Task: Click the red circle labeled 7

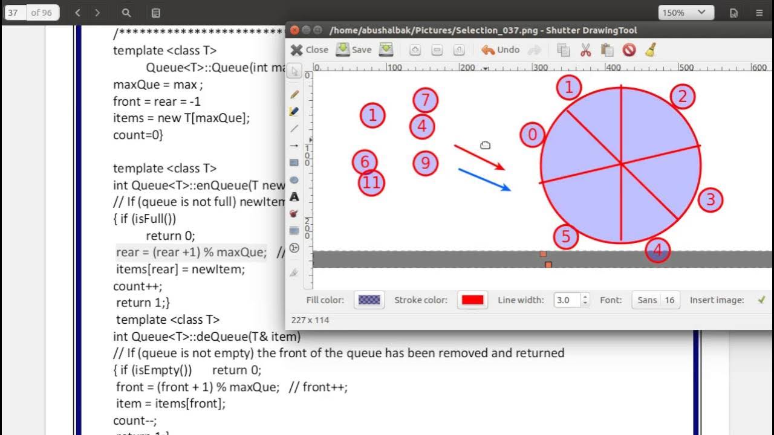Action: (x=426, y=100)
